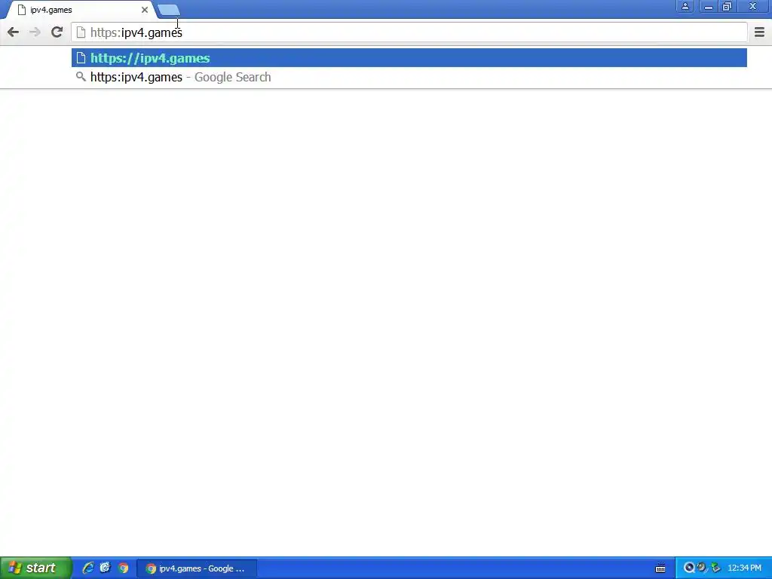Image resolution: width=772 pixels, height=579 pixels.
Task: Click the 12:34 PM clock
Action: point(744,568)
